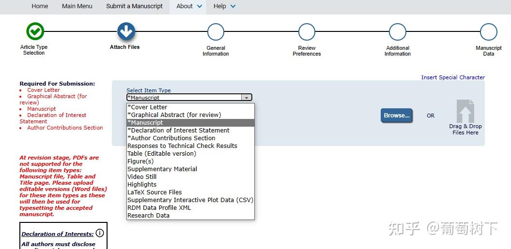511x249 pixels.
Task: Pick LaTeX Source Files option
Action: 155,192
